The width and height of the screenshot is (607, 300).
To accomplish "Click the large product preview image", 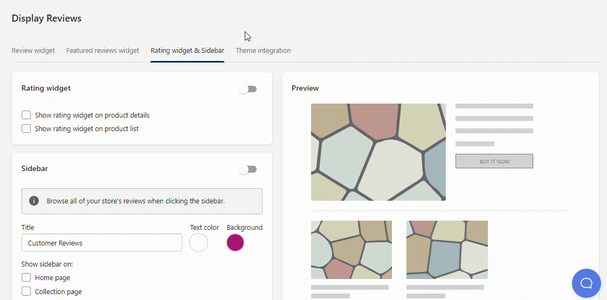I will pos(378,152).
